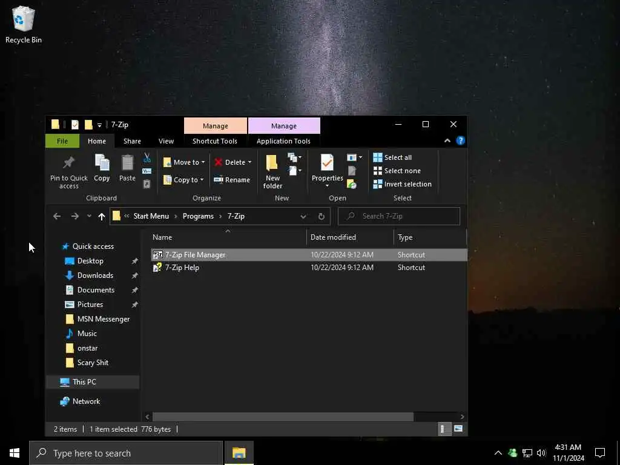Screen dimensions: 620x465
Task: Open the New item dropdown
Action: point(295,158)
